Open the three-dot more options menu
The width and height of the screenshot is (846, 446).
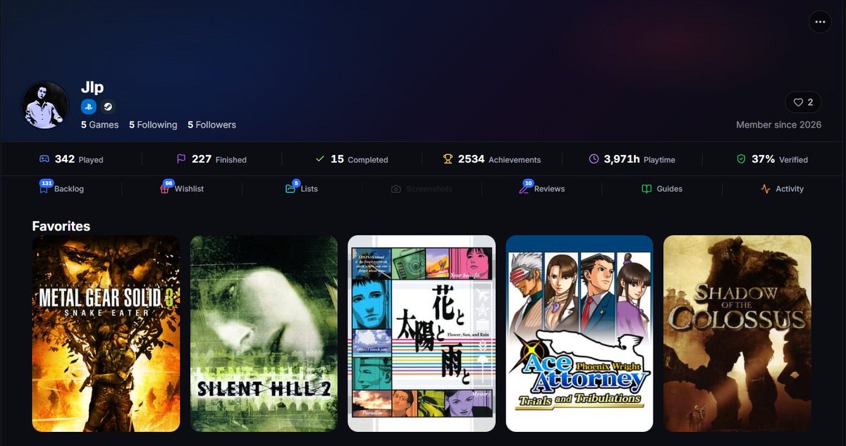tap(819, 23)
